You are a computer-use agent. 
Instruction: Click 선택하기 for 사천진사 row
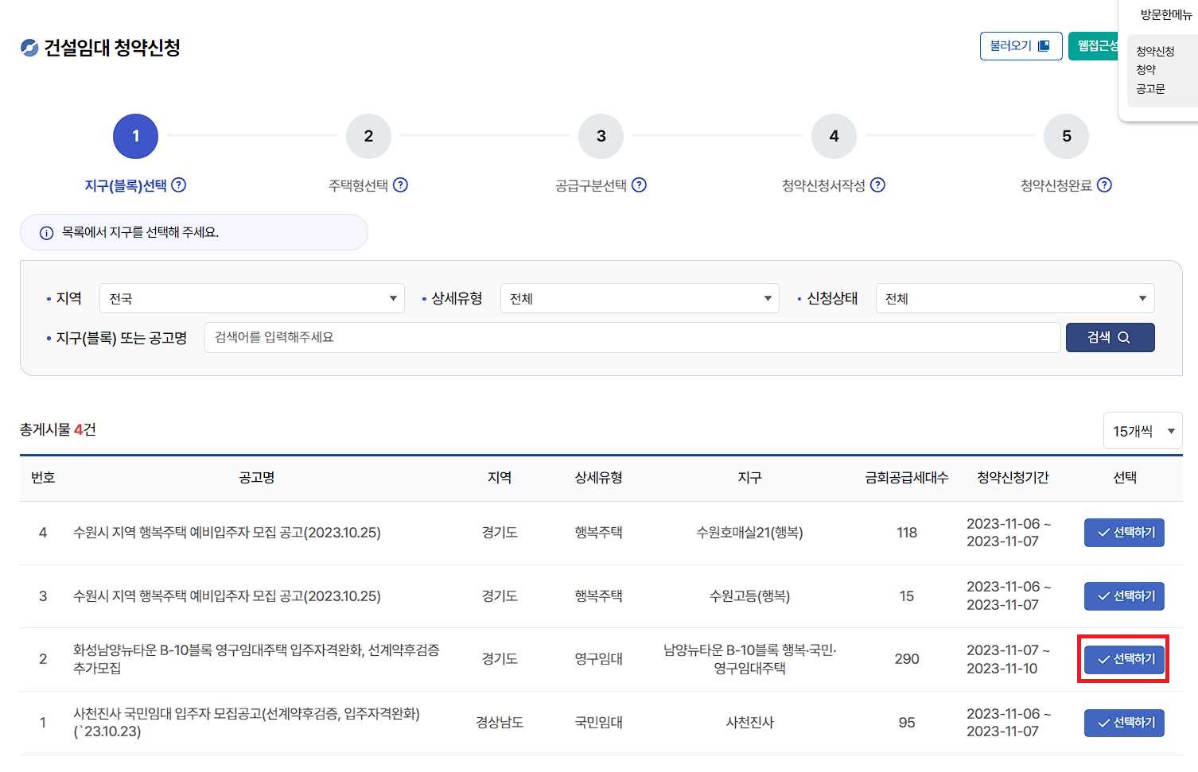click(1124, 723)
